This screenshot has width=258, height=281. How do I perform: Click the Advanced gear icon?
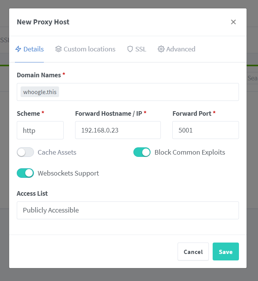[x=161, y=49]
